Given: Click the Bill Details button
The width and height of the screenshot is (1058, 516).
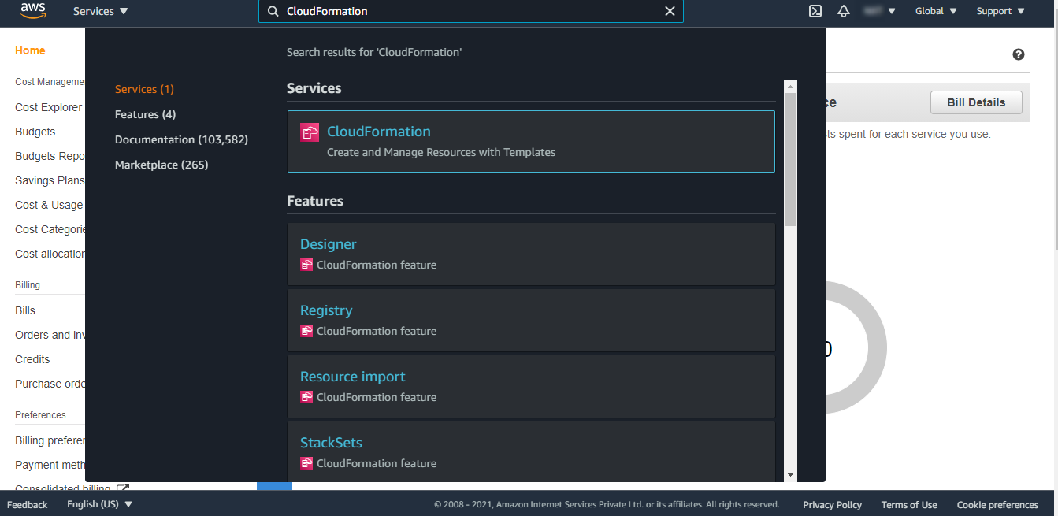Looking at the screenshot, I should tap(976, 102).
